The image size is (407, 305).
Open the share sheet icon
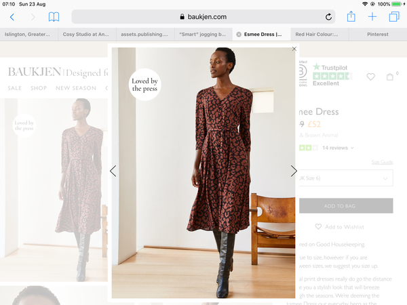point(351,16)
